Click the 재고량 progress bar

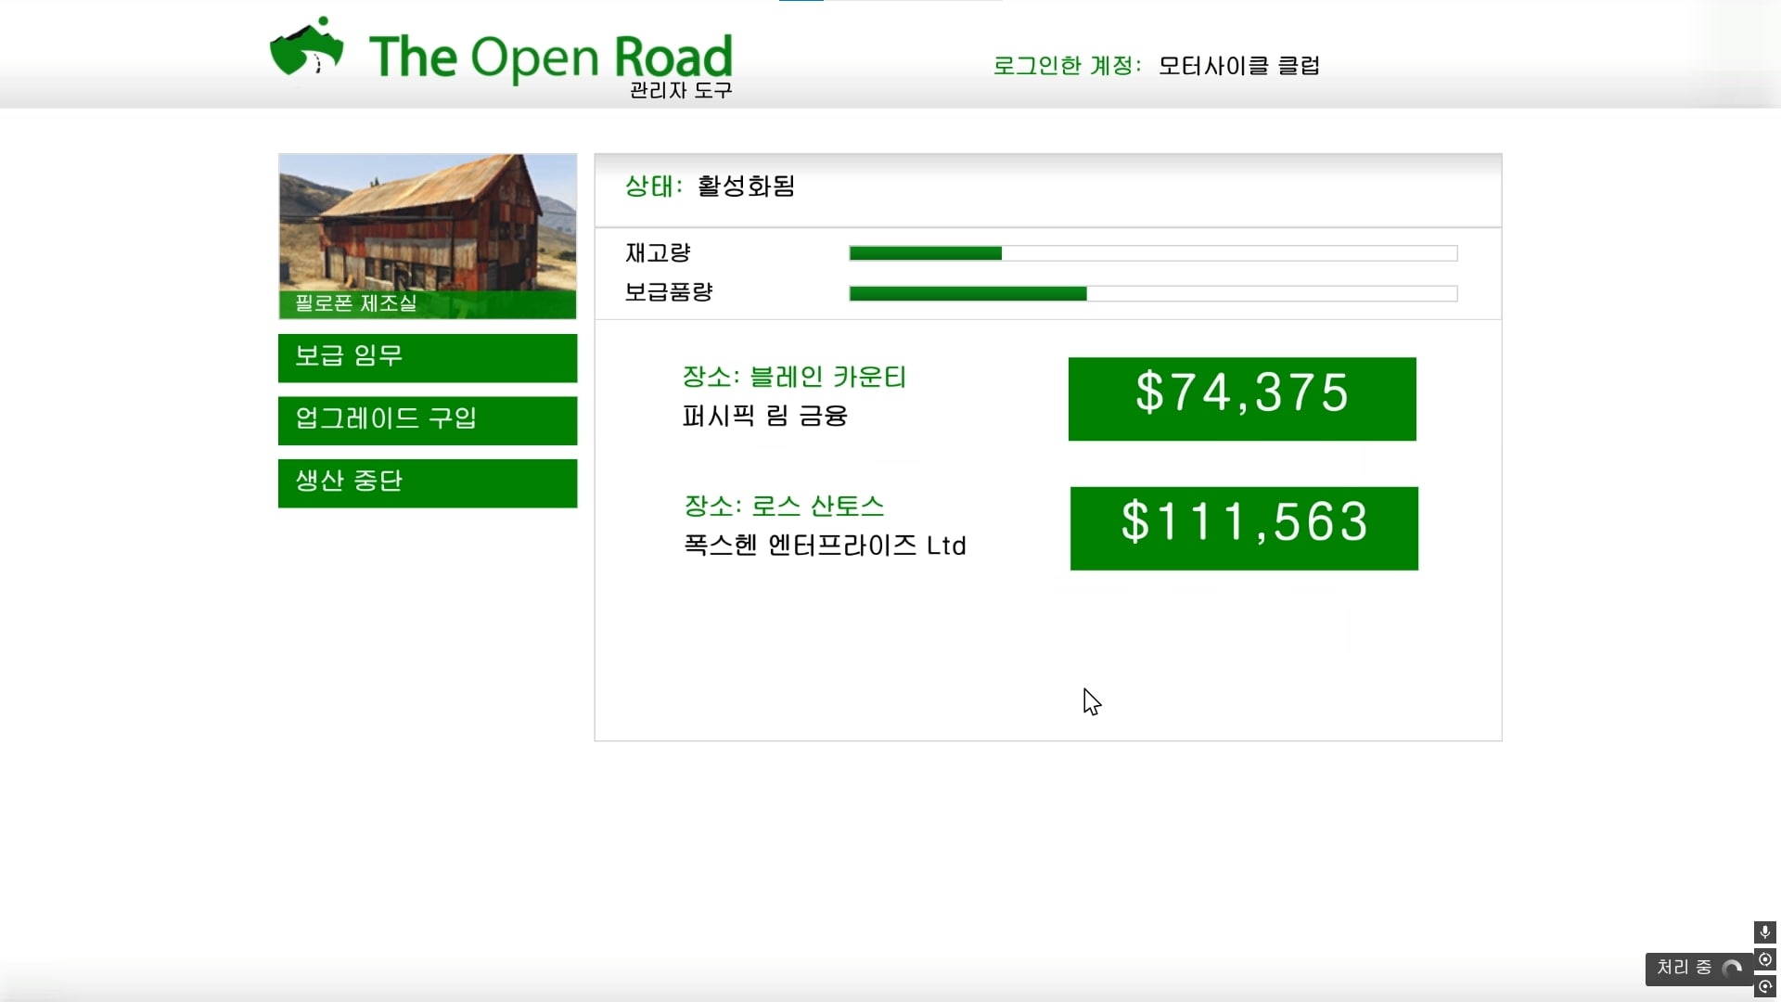coord(1153,253)
